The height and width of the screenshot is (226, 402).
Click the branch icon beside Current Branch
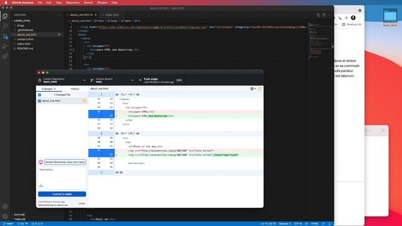click(x=92, y=80)
